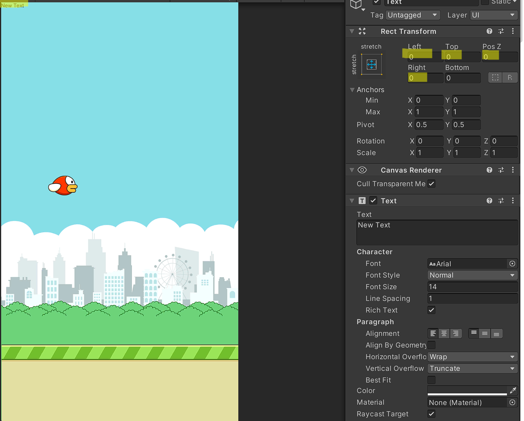Set horizontal alignment to center
524x421 pixels.
444,334
